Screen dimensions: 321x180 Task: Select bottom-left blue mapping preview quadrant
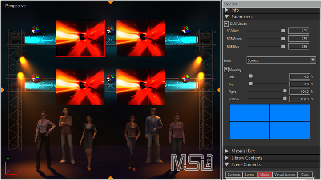pos(249,130)
